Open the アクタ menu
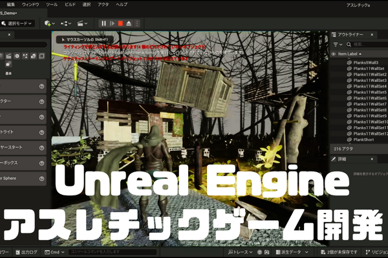Image resolution: width=388 pixels, height=258 pixels. click(103, 5)
